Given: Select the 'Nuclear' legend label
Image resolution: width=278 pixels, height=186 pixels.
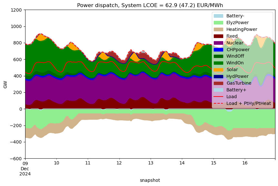Looking at the screenshot, I should (x=235, y=43).
